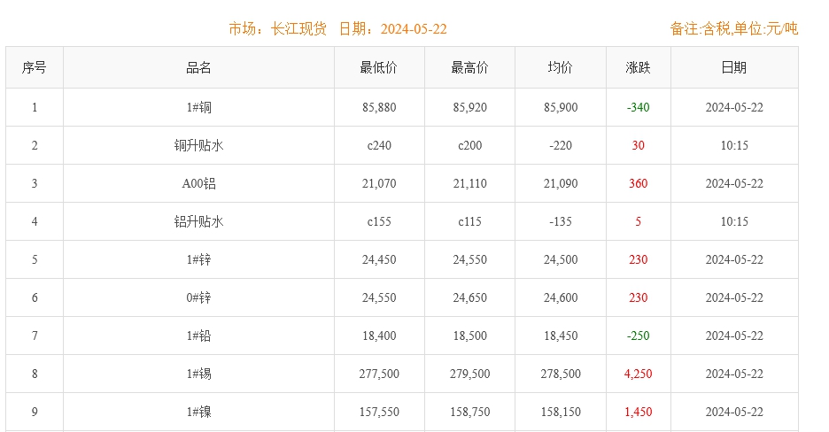Select the 铜升贴水 product name cell

tap(198, 146)
